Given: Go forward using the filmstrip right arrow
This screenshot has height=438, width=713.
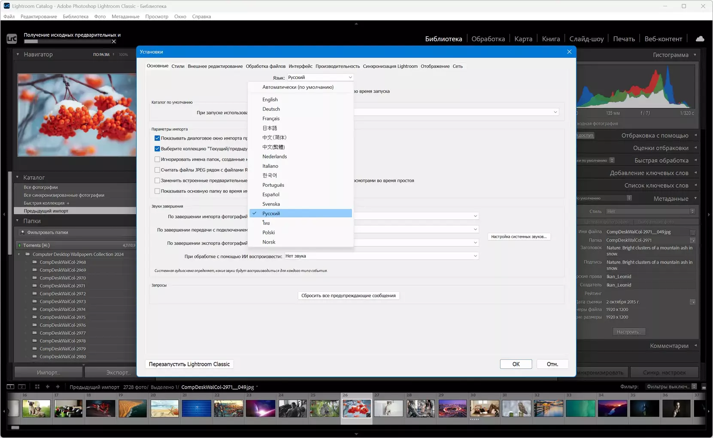Looking at the screenshot, I should (58, 387).
